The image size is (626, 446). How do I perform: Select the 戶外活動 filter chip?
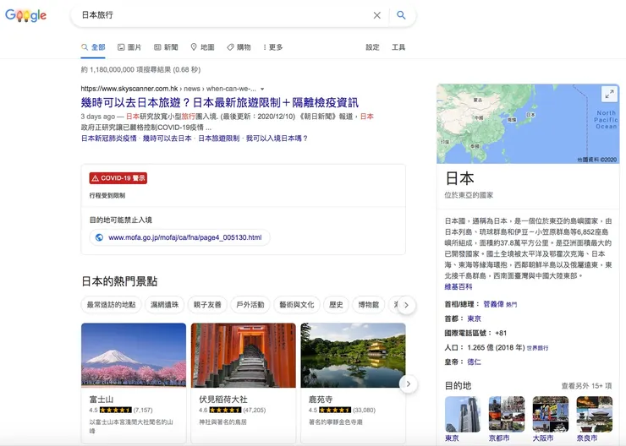point(250,305)
